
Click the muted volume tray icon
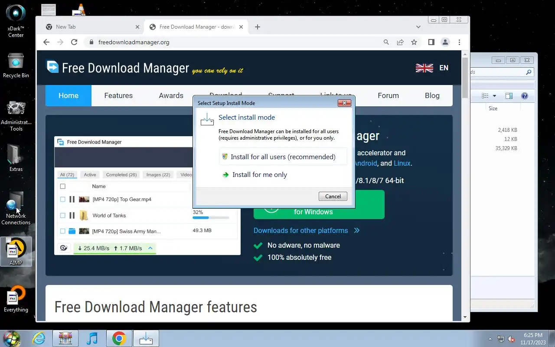coord(512,339)
